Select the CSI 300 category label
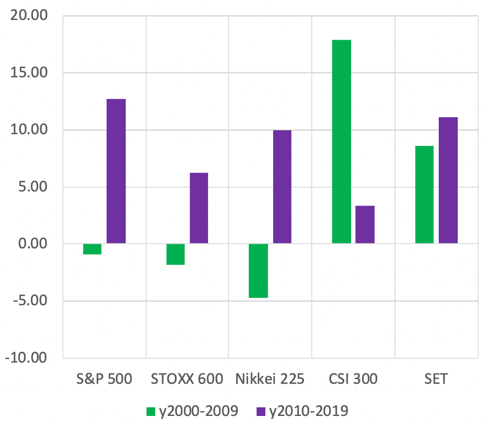Viewport: 489px width, 429px height. 353,379
